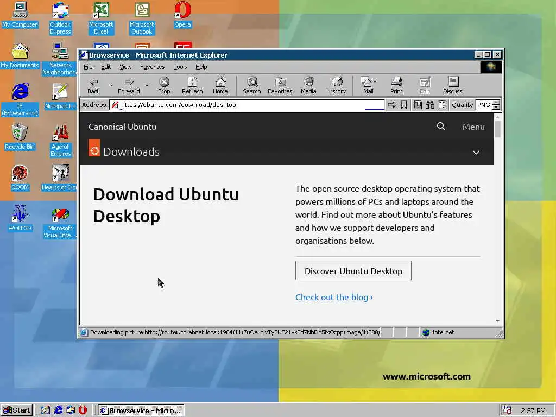This screenshot has width=556, height=417.
Task: Open the Search pane from toolbar
Action: pos(252,85)
